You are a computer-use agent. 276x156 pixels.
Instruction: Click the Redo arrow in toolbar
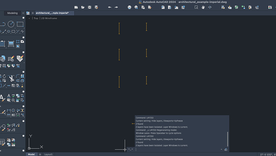[x=116, y=7]
